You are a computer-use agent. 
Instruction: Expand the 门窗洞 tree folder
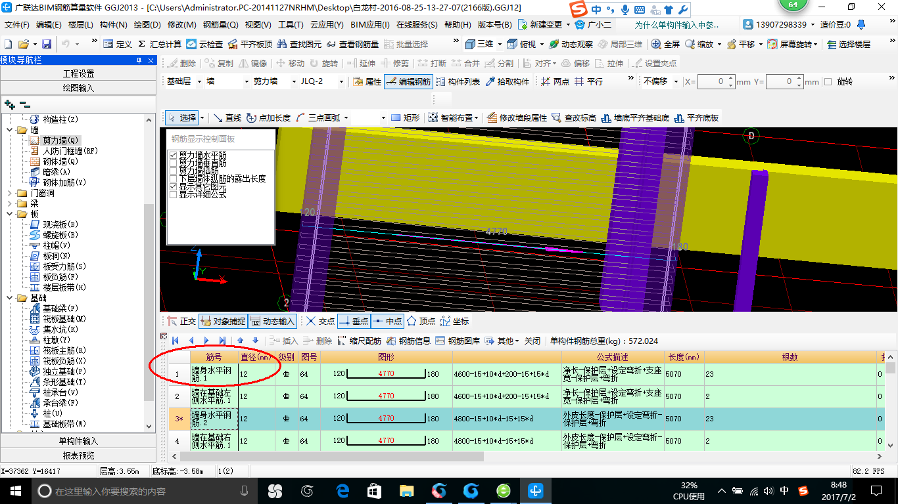[11, 193]
